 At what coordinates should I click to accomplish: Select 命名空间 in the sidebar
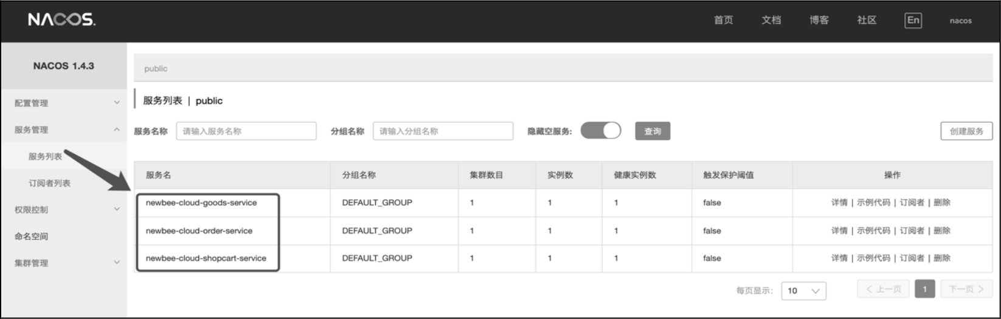click(x=31, y=236)
